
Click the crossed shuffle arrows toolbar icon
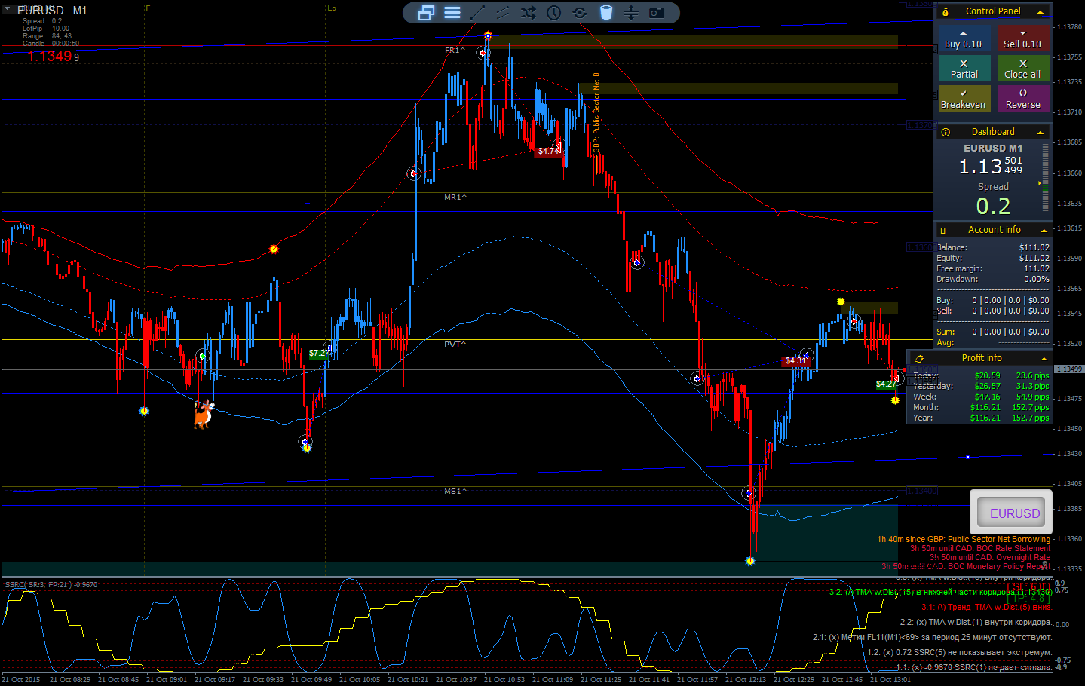(529, 13)
